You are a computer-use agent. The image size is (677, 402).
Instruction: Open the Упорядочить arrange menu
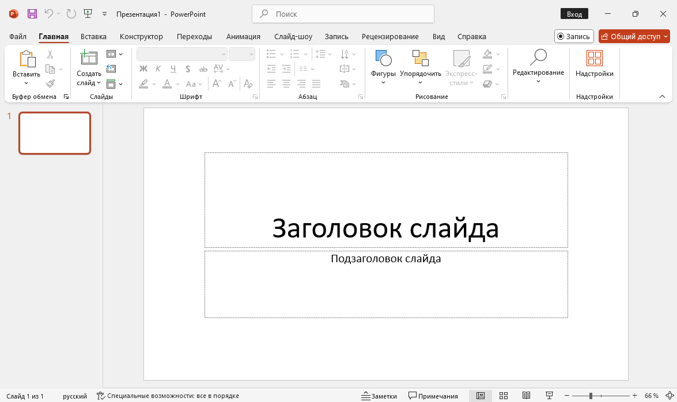(421, 67)
